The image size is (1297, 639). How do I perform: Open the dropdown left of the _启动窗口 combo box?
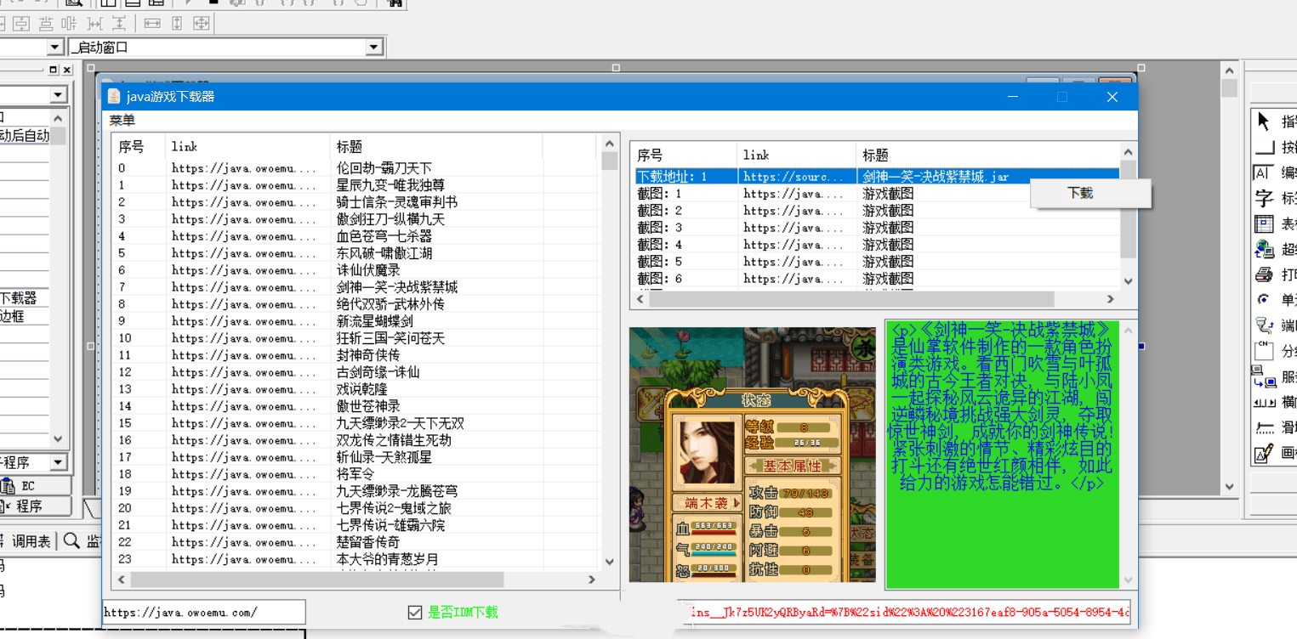[x=55, y=48]
